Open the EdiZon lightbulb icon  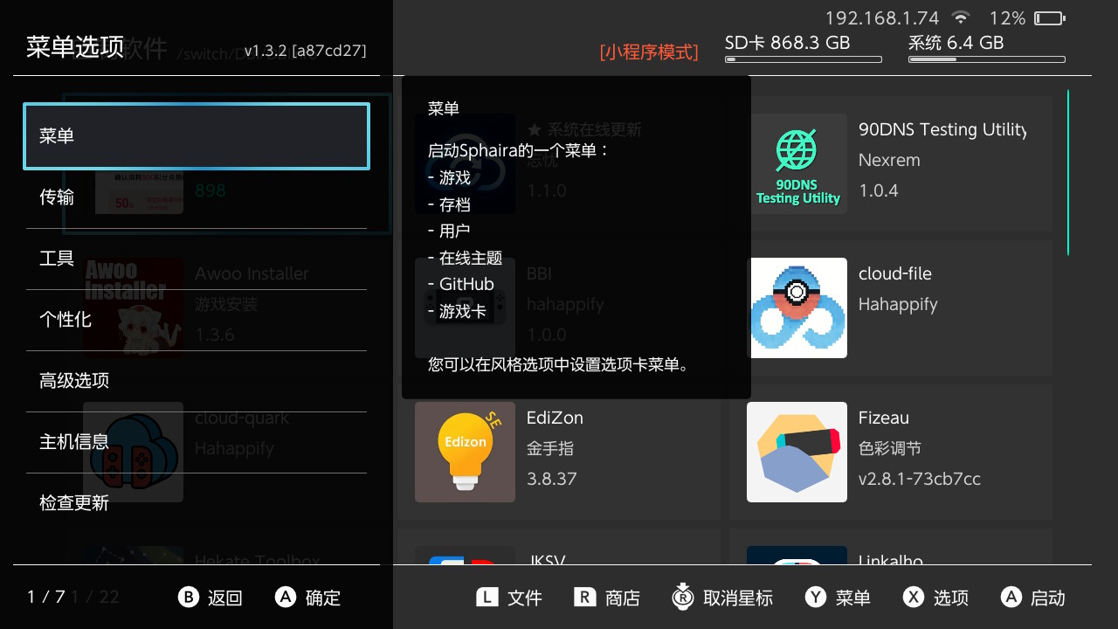click(x=465, y=452)
